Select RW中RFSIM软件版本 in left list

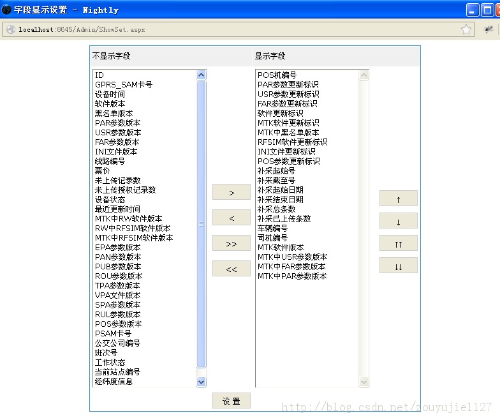(145, 229)
